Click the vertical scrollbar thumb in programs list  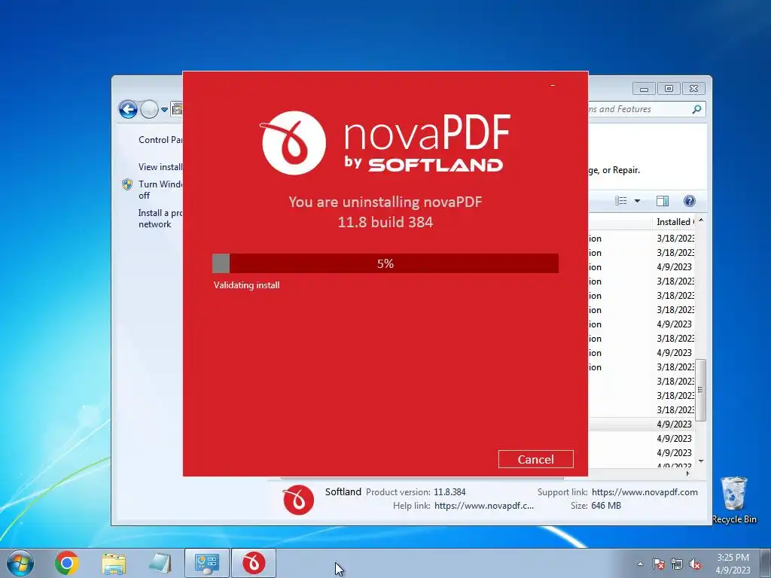click(701, 390)
